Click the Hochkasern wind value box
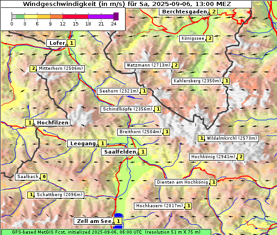Screen dimensions: 277x235 pos(189,206)
